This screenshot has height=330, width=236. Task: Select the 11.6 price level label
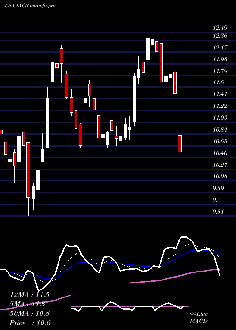coord(218,82)
